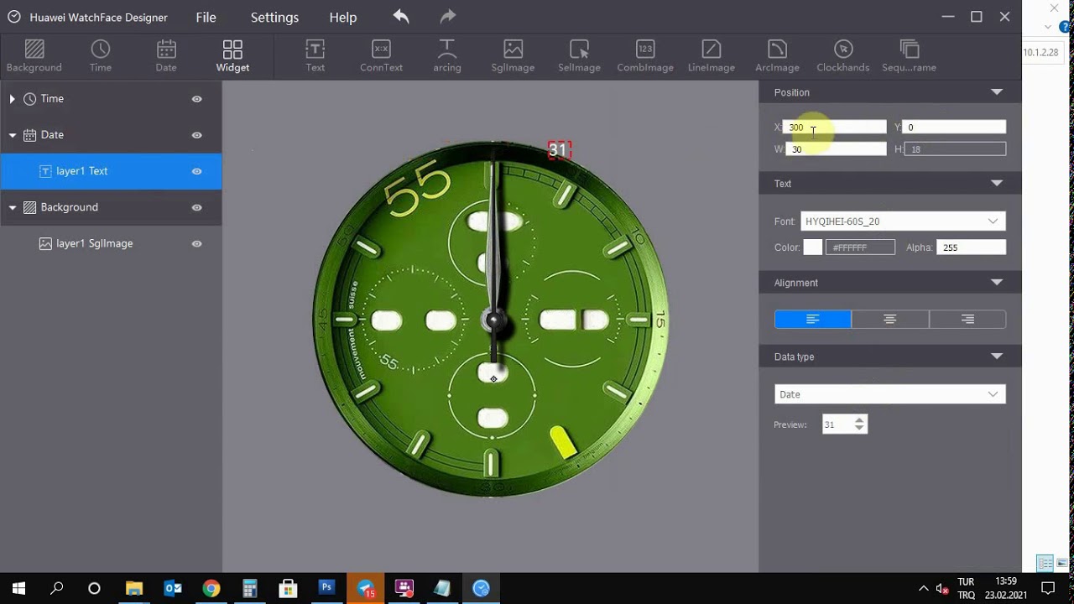Click the Y position input field
Screen dimensions: 1074x604
954,128
